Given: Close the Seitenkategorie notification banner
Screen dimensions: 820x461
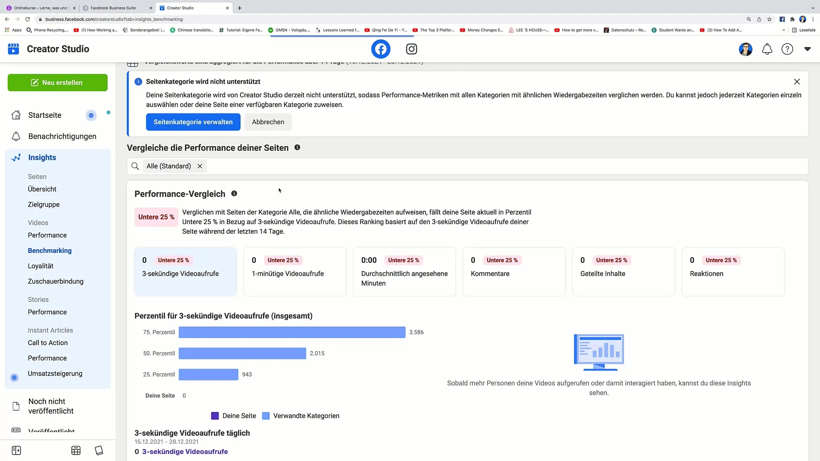Looking at the screenshot, I should click(797, 81).
